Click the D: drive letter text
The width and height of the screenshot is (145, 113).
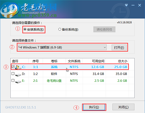(23, 74)
